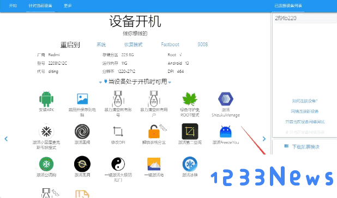Click the manufacturer value Redmi
The image size is (337, 198).
54,55
